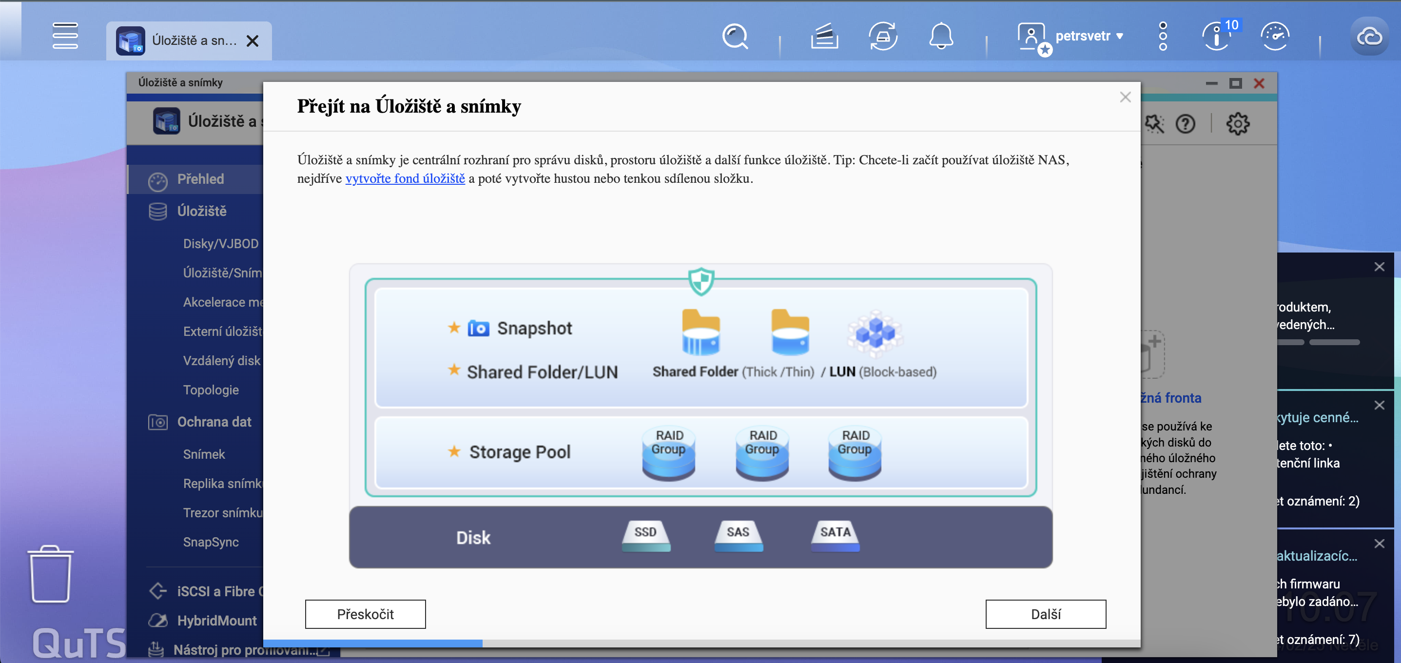1401x663 pixels.
Task: Open the Dashboard gauge icon
Action: point(1276,36)
